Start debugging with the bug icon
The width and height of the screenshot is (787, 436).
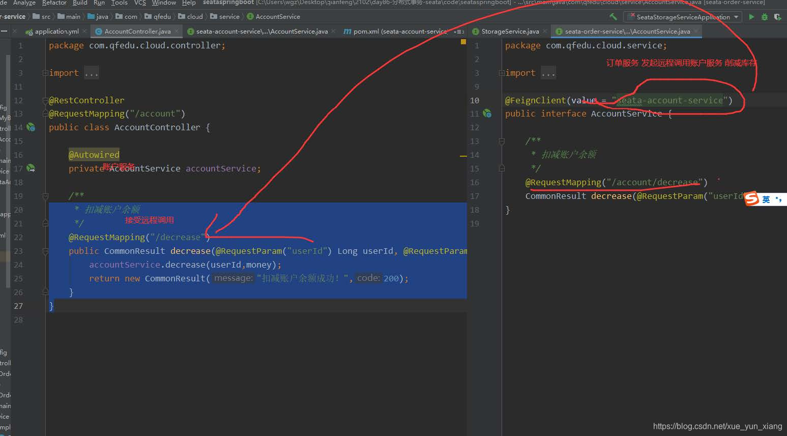pos(765,17)
